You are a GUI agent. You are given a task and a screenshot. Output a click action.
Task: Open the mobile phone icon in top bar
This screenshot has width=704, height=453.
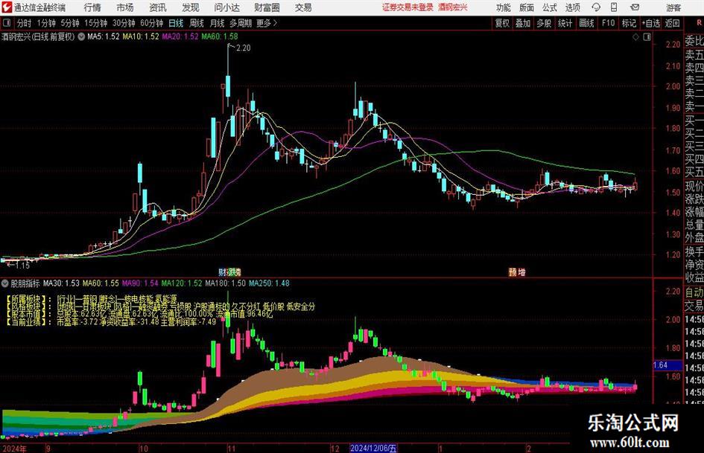614,7
